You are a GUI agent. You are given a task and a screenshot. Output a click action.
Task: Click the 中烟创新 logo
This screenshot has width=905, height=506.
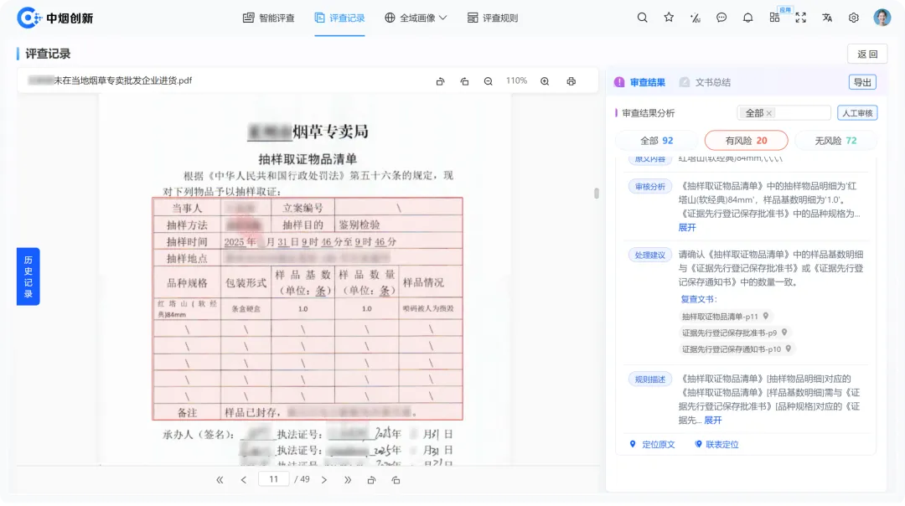[55, 18]
